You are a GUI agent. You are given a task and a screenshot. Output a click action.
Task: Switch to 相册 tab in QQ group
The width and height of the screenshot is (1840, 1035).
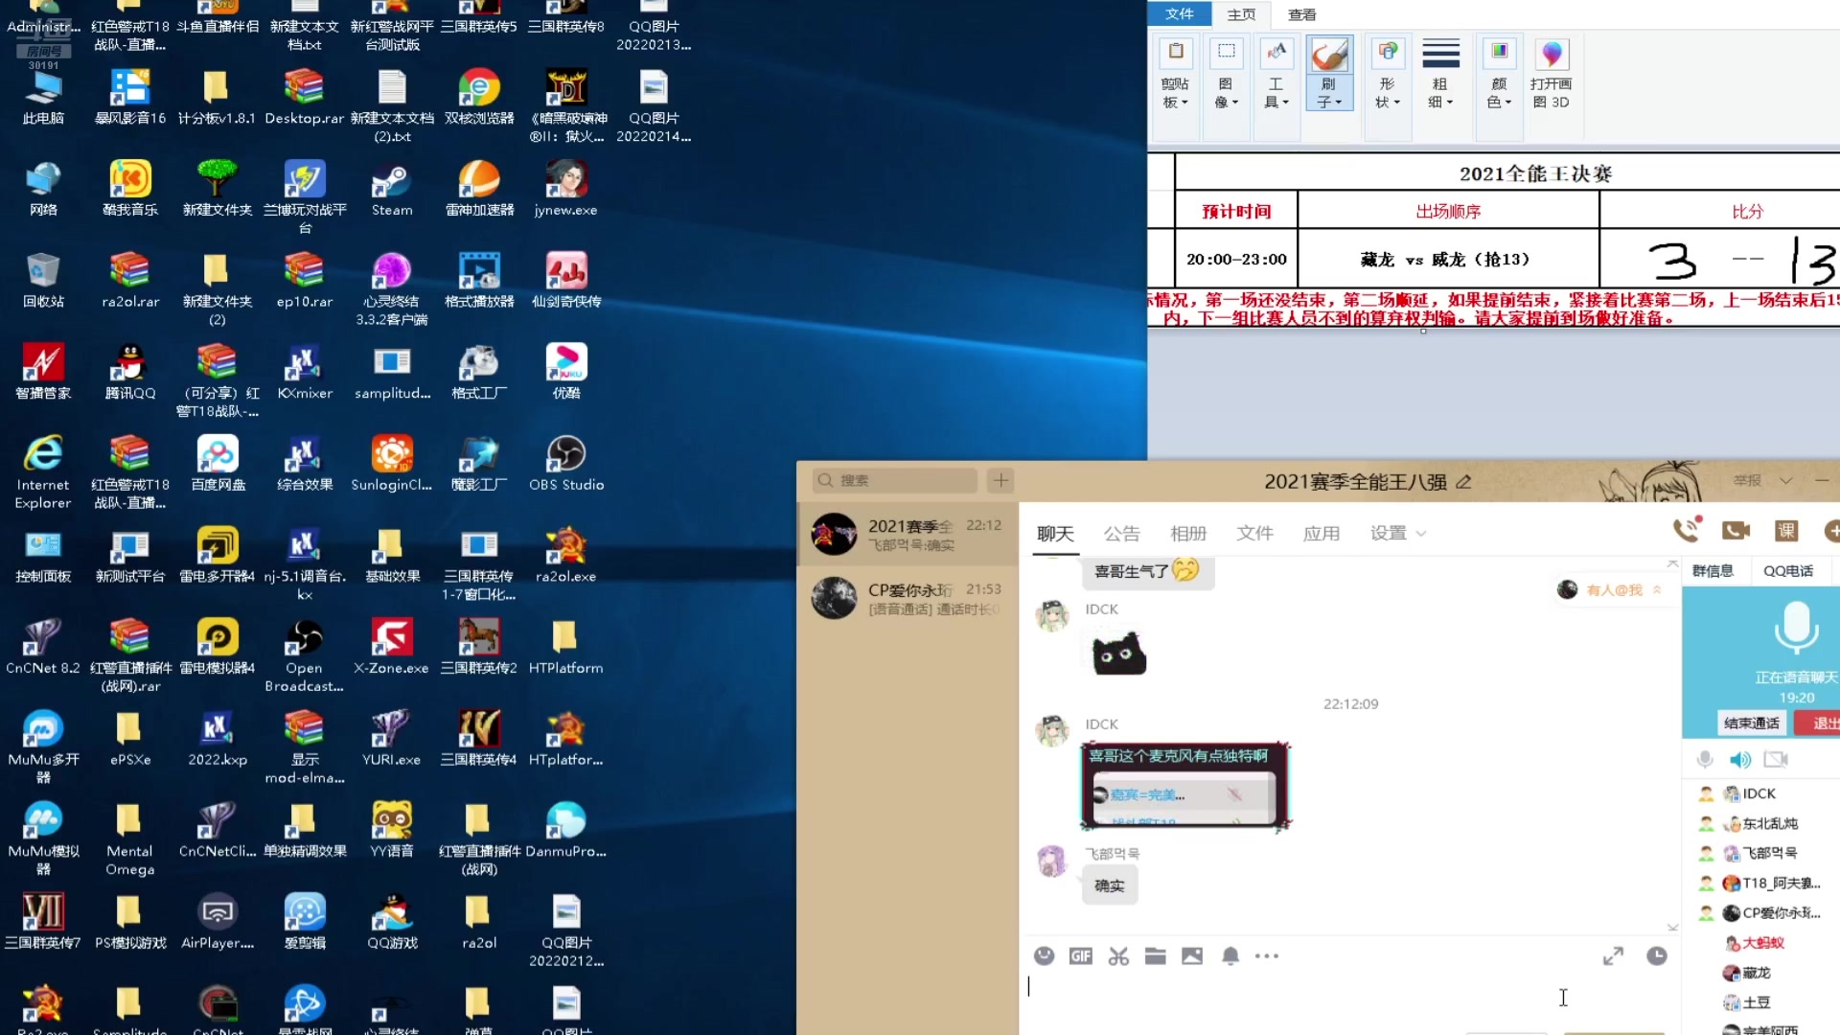(1188, 533)
